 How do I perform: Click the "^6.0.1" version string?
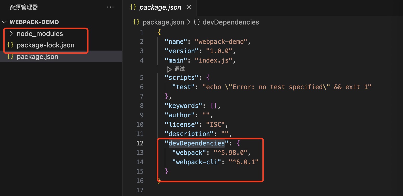tap(243, 162)
